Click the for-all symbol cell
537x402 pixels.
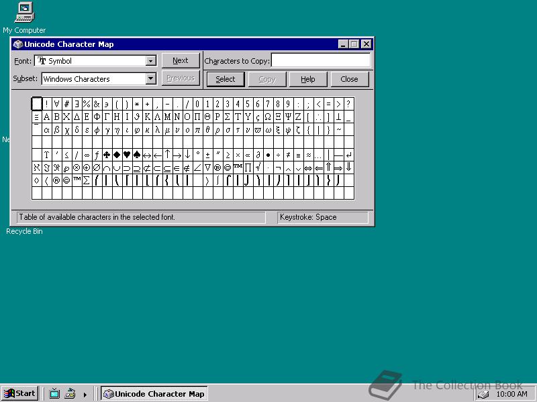pyautogui.click(x=57, y=104)
